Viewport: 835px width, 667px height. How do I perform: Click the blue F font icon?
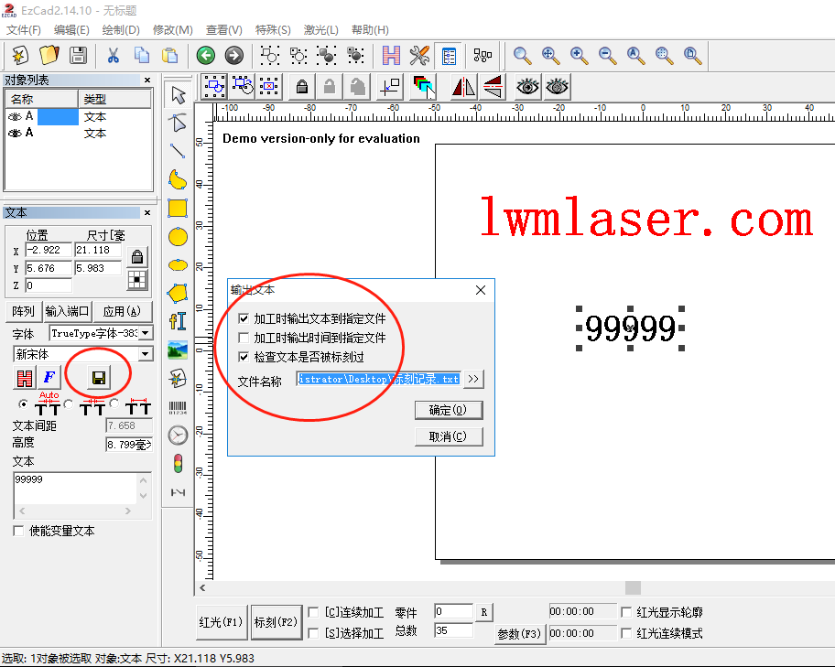[49, 377]
